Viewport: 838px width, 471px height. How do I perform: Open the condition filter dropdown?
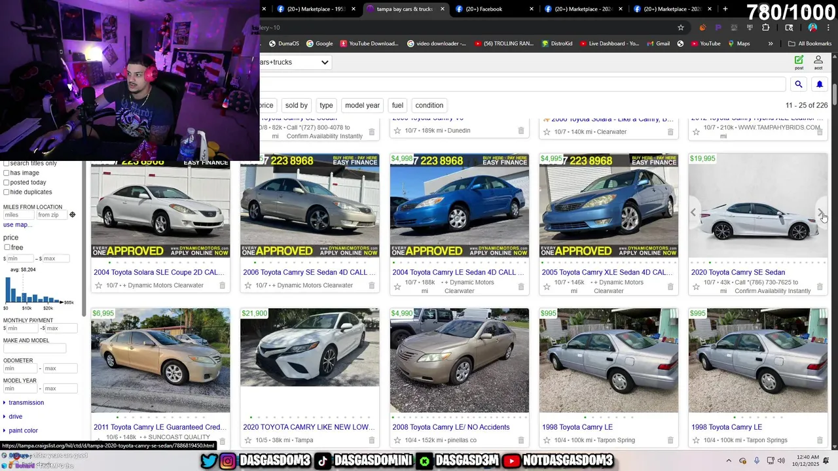(429, 105)
